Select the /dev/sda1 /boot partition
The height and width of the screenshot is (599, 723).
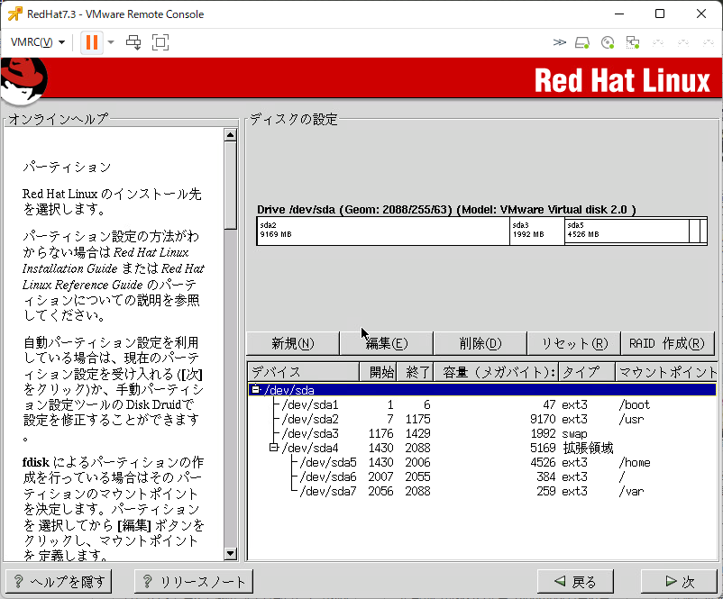(x=481, y=404)
